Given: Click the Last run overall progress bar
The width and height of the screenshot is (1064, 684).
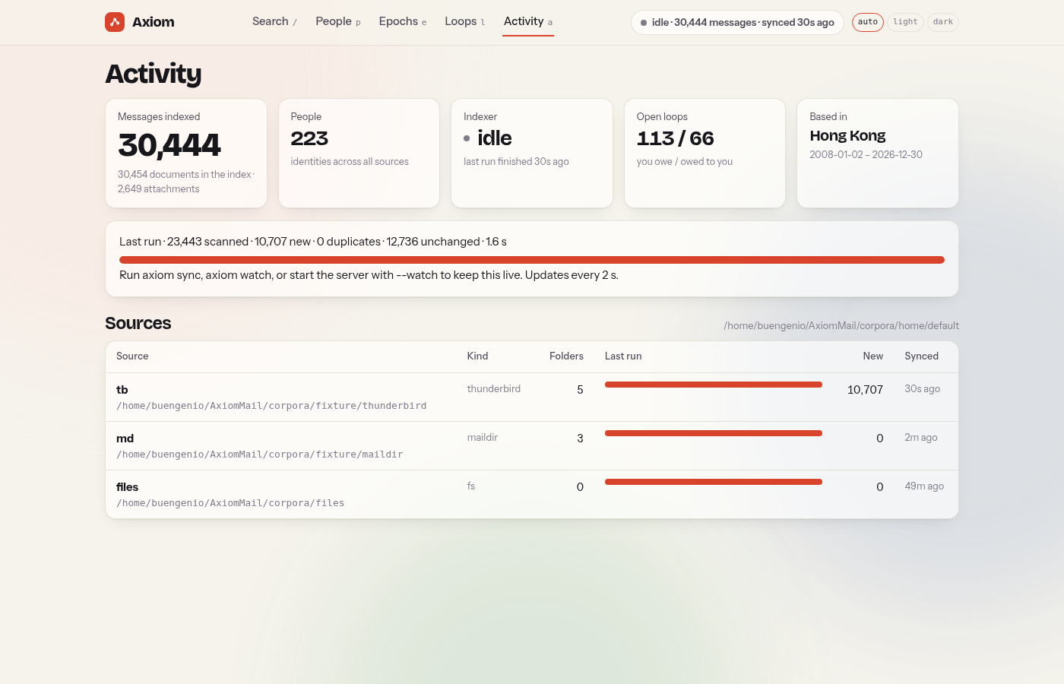Looking at the screenshot, I should [532, 260].
